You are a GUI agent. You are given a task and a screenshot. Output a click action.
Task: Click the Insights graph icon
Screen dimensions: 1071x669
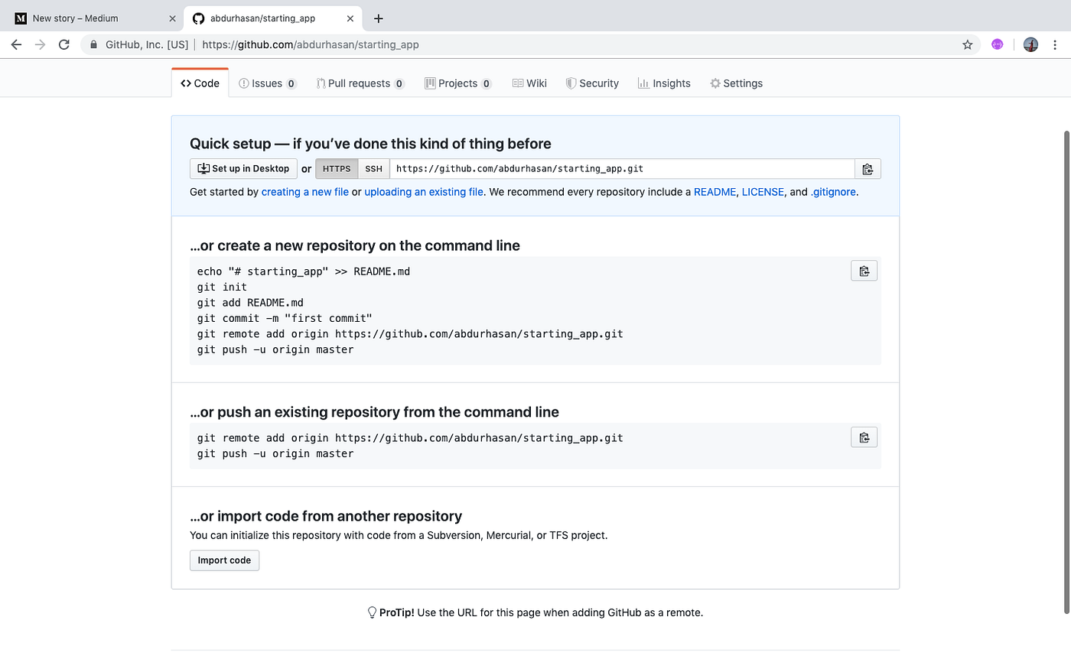click(x=644, y=83)
